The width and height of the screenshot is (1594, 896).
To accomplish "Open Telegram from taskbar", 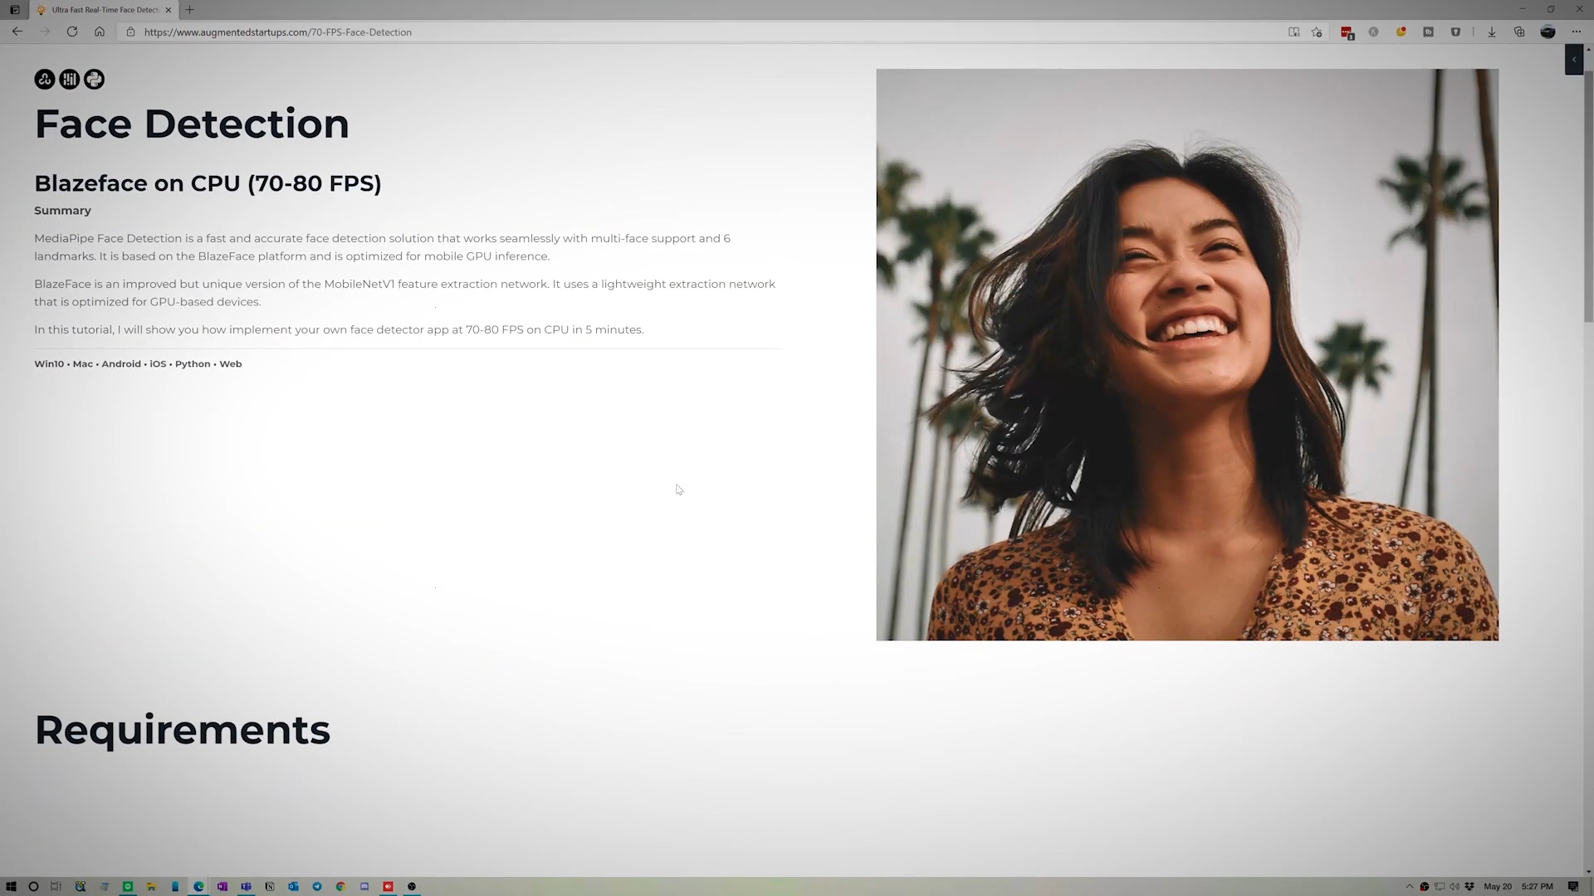I will (317, 886).
